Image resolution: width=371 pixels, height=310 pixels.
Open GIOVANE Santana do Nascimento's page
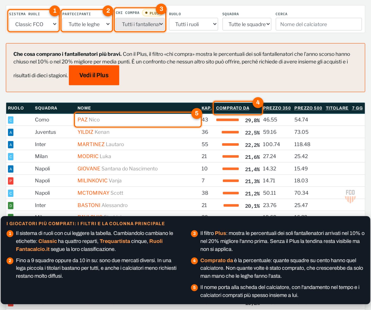(x=118, y=169)
